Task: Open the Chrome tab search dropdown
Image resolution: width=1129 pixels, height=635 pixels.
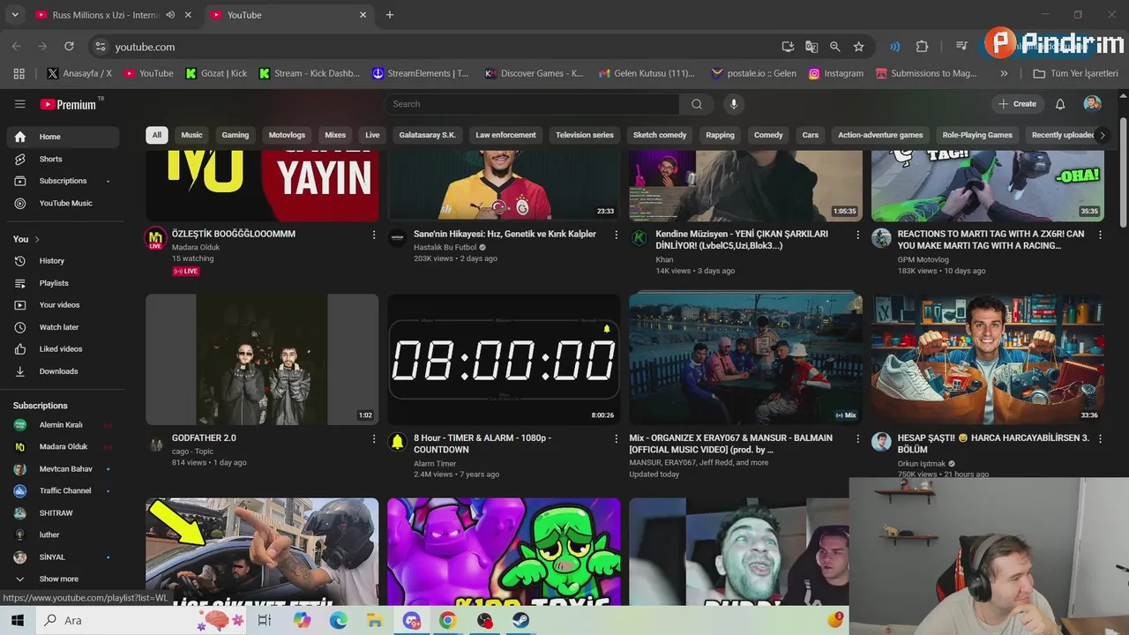Action: tap(14, 15)
